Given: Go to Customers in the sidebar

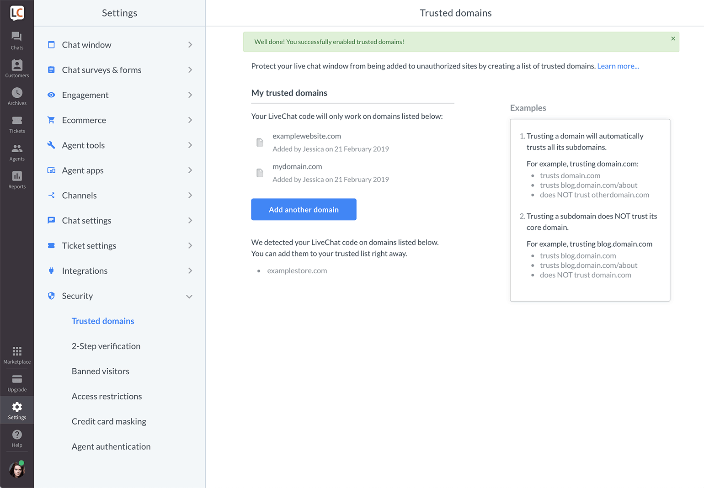Looking at the screenshot, I should [x=17, y=69].
